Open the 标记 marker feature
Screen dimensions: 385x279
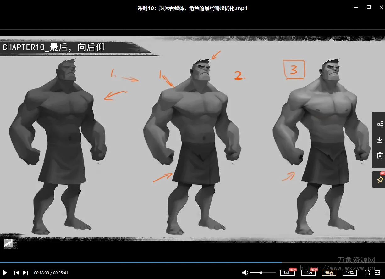point(287,273)
